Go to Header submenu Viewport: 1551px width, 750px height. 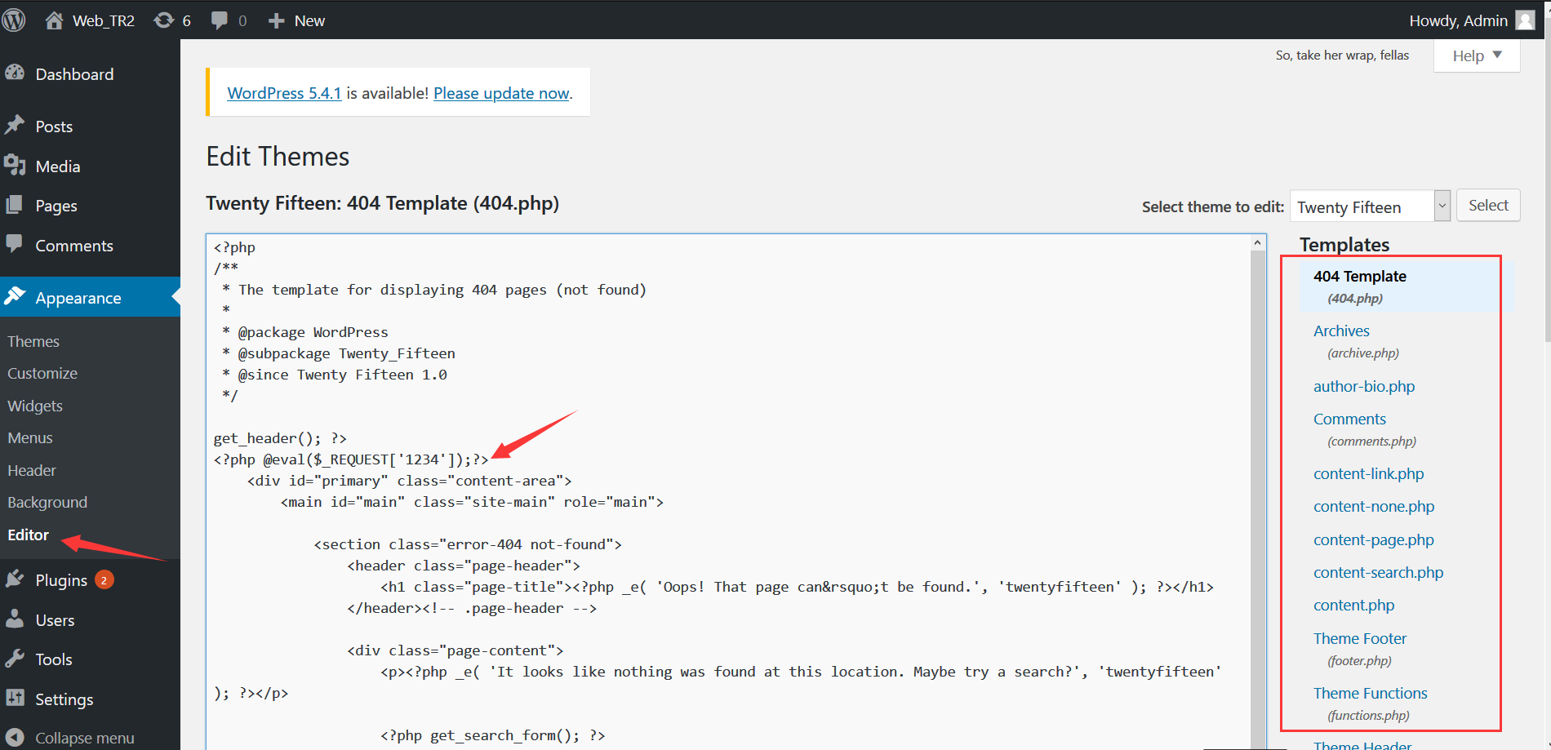32,470
